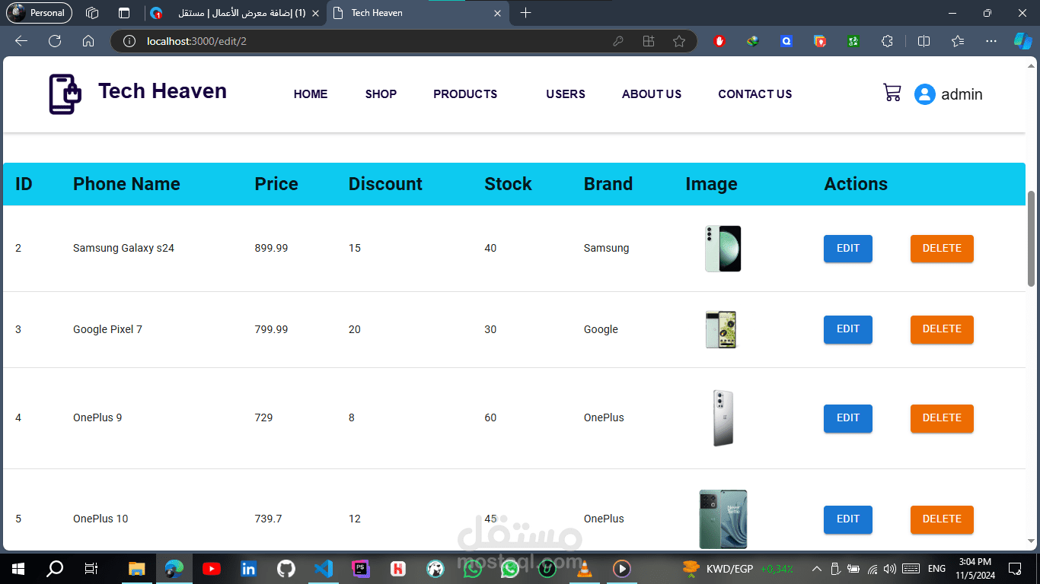Screen dimensions: 1040x584
Task: Toggle the split screen icon
Action: click(x=924, y=41)
